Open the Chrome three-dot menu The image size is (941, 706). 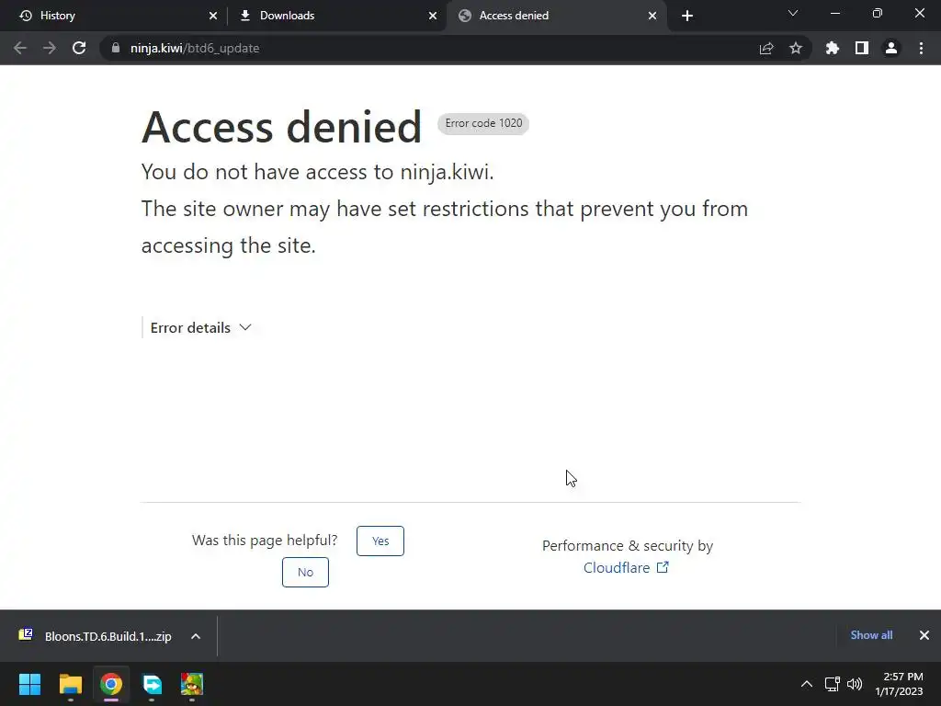(921, 48)
